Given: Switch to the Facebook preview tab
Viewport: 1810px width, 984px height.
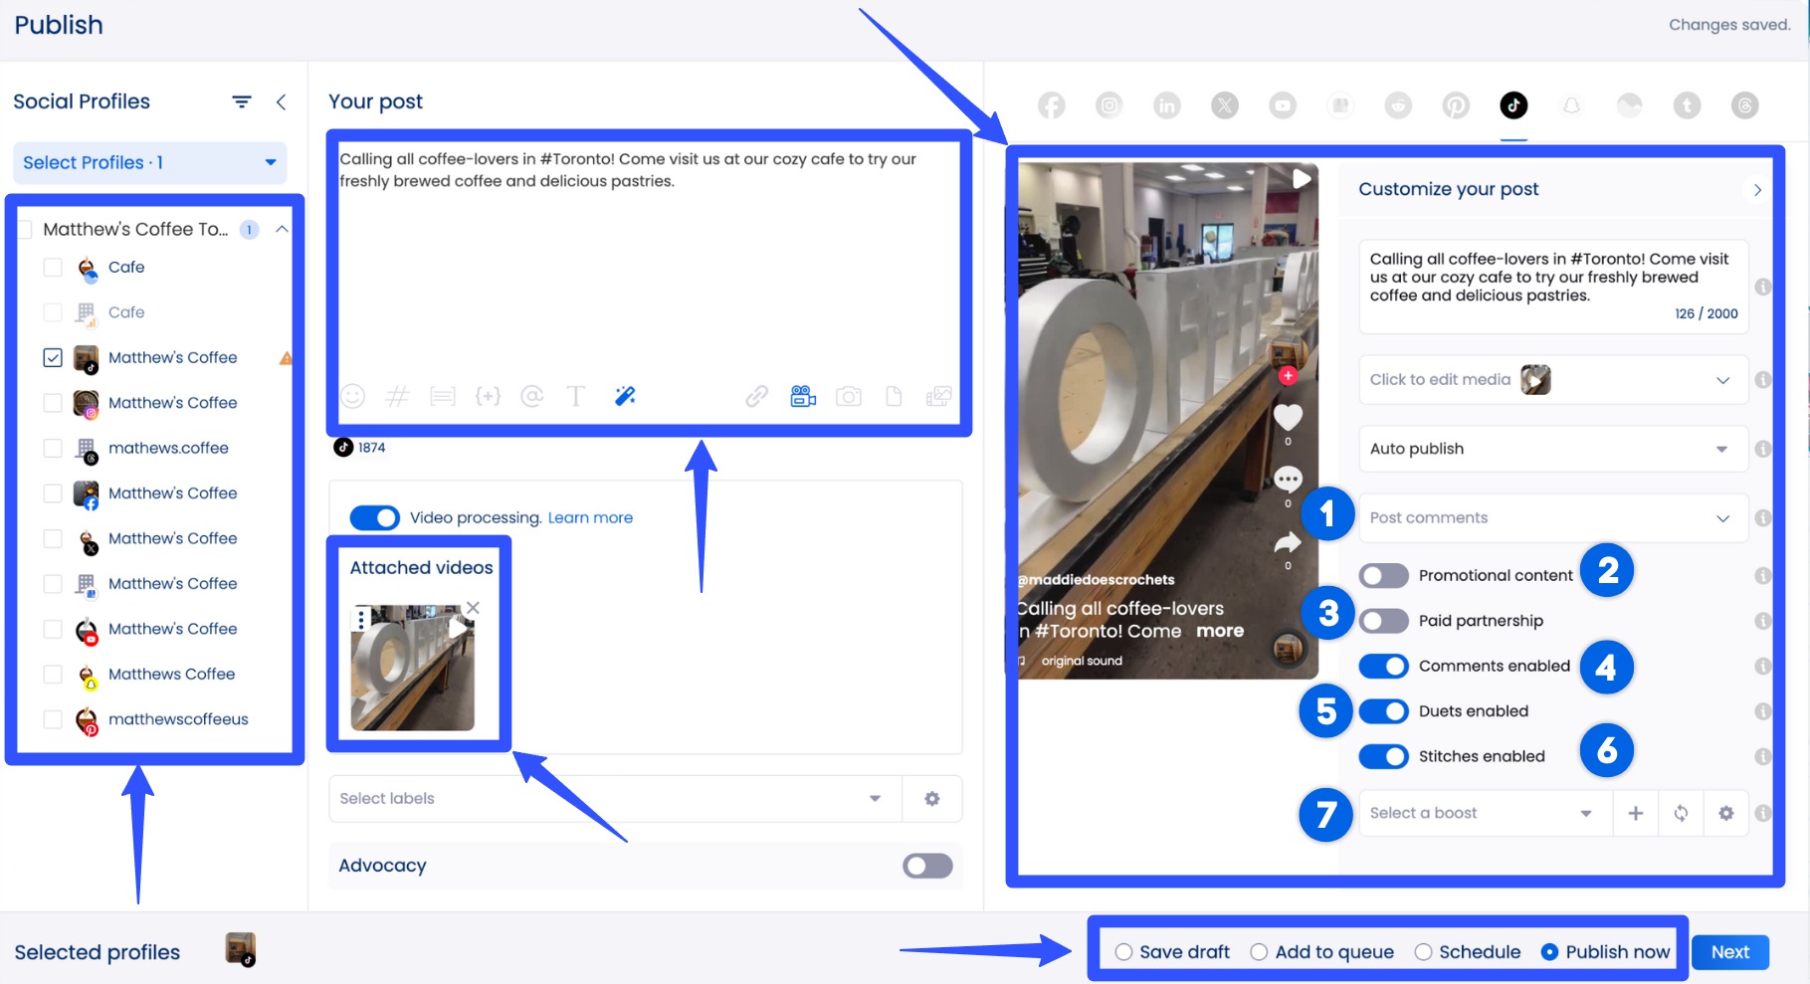Looking at the screenshot, I should coord(1051,104).
